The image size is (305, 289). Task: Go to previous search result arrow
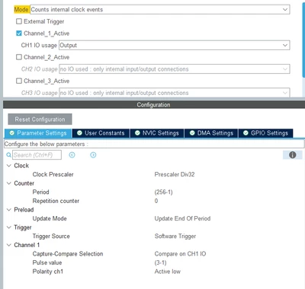click(72, 155)
